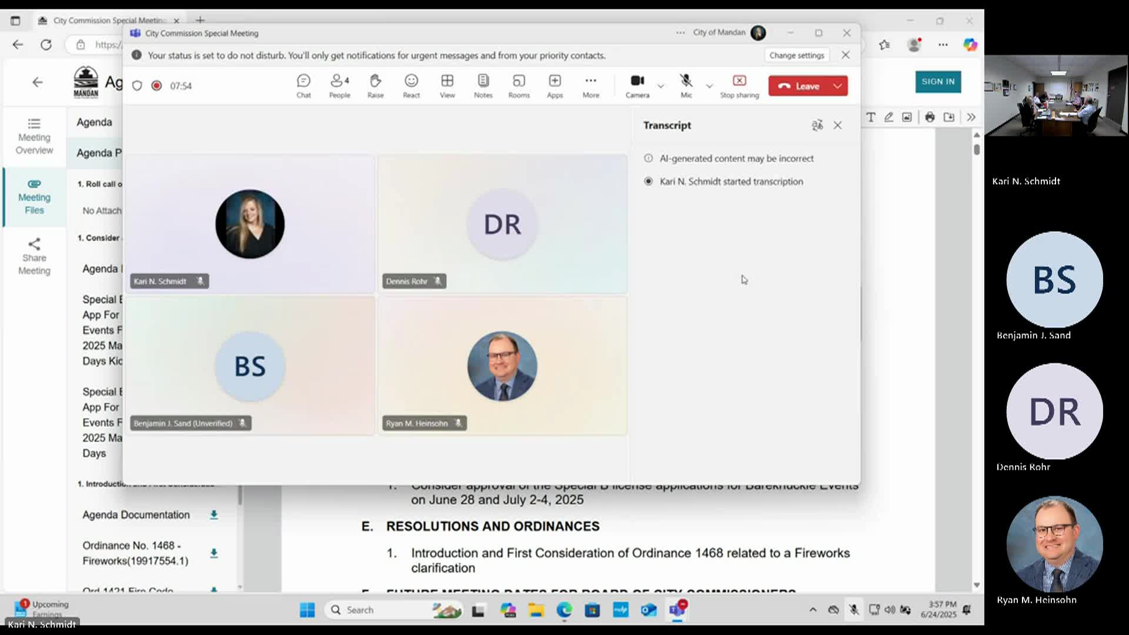
Task: Open the People list
Action: 339,86
